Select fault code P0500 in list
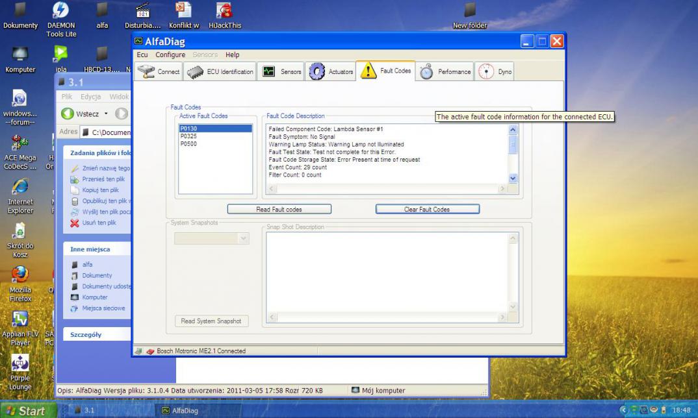Viewport: 698px width, 418px height. click(x=214, y=143)
